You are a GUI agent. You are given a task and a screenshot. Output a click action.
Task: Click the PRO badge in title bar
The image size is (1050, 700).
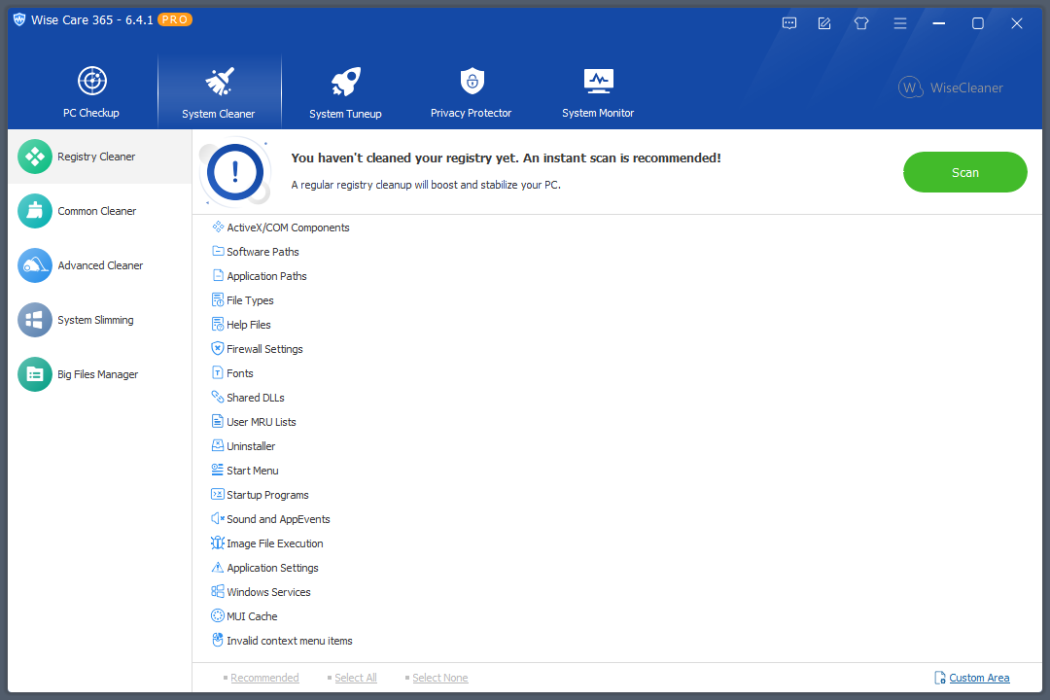point(175,20)
